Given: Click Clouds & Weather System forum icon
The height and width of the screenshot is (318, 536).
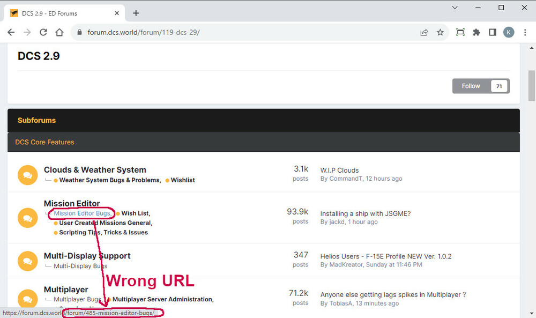Looking at the screenshot, I should 28,175.
